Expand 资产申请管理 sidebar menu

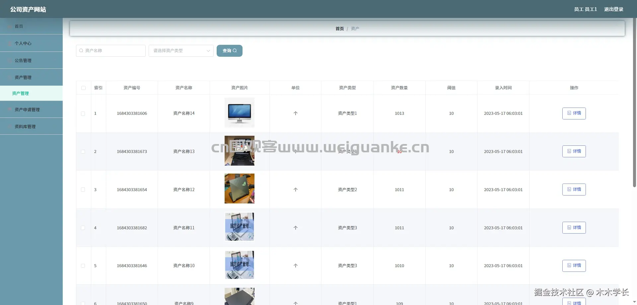pos(31,110)
